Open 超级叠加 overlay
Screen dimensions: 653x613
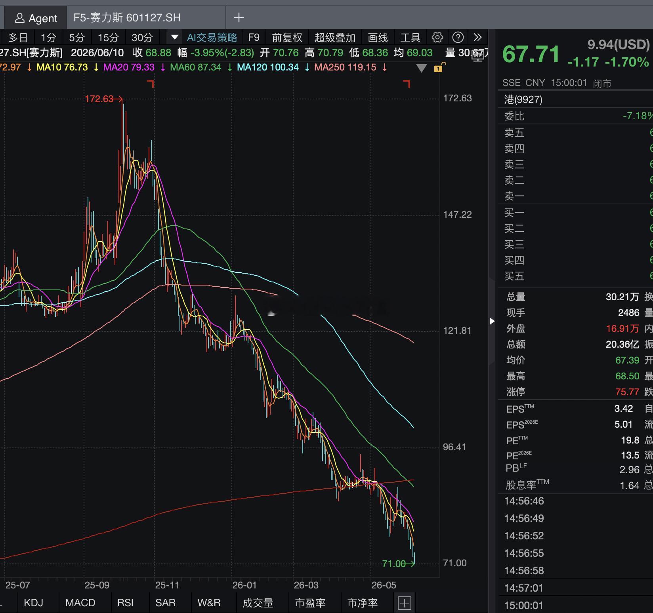[x=335, y=38]
